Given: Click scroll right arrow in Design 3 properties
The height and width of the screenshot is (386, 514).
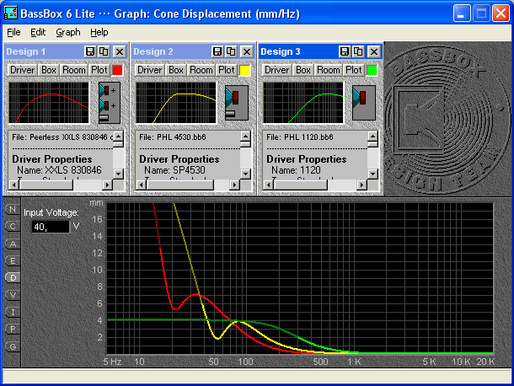Looking at the screenshot, I should point(361,185).
